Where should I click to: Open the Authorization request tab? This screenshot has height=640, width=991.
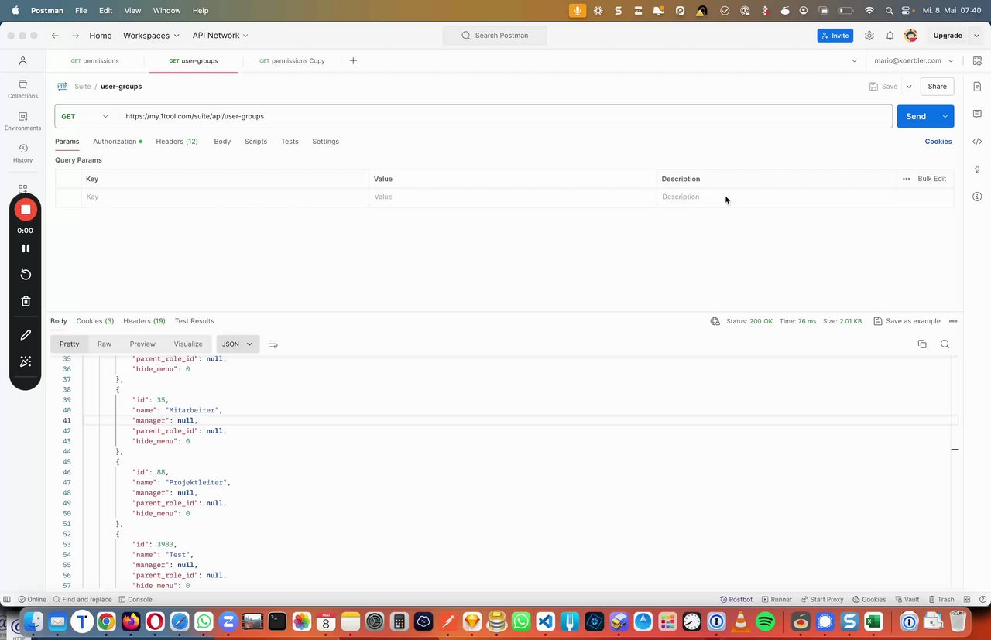point(118,142)
